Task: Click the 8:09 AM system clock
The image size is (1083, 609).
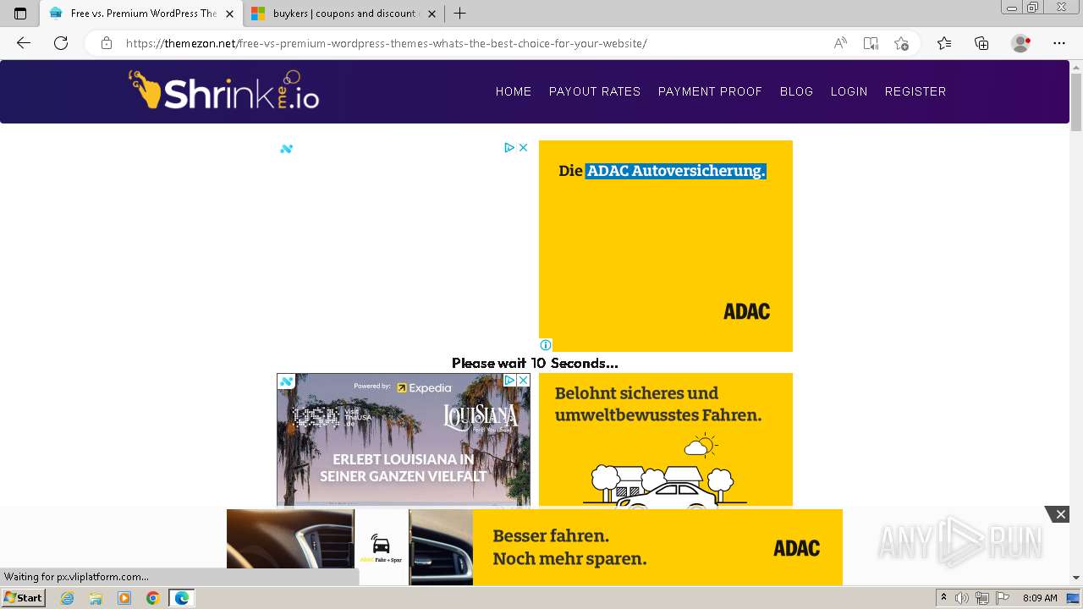Action: tap(1040, 598)
